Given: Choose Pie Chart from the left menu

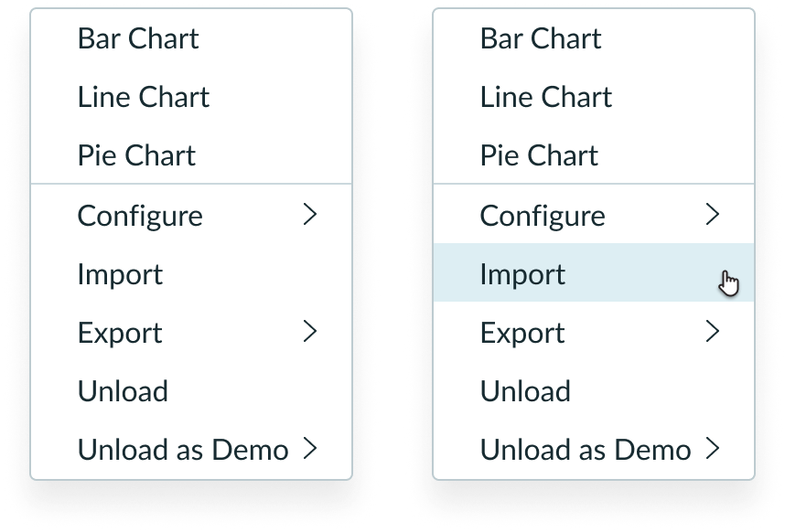Looking at the screenshot, I should point(135,155).
